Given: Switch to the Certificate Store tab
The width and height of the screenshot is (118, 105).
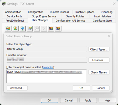Looking at the screenshot, I should [102, 21].
